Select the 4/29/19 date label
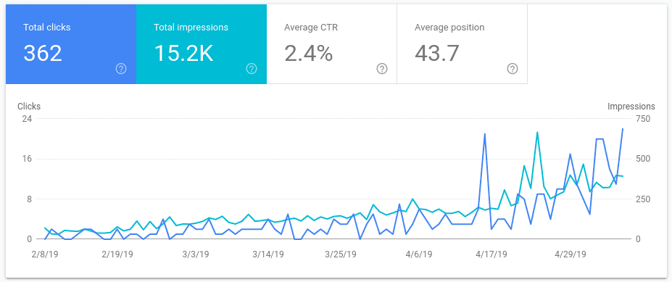The image size is (672, 282). coord(571,254)
